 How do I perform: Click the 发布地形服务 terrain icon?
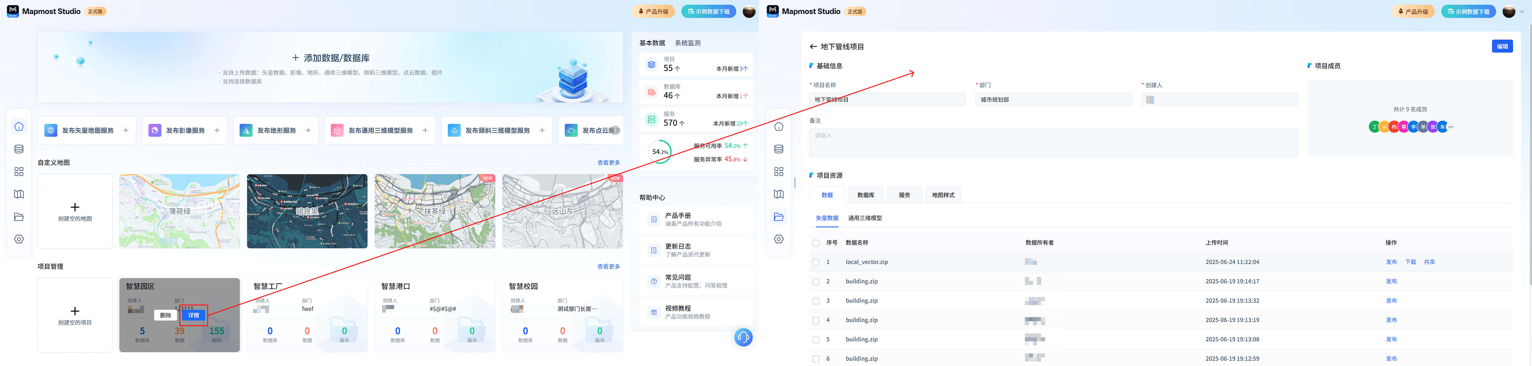coord(246,131)
